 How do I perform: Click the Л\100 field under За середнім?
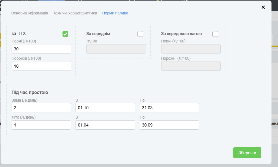[116, 49]
